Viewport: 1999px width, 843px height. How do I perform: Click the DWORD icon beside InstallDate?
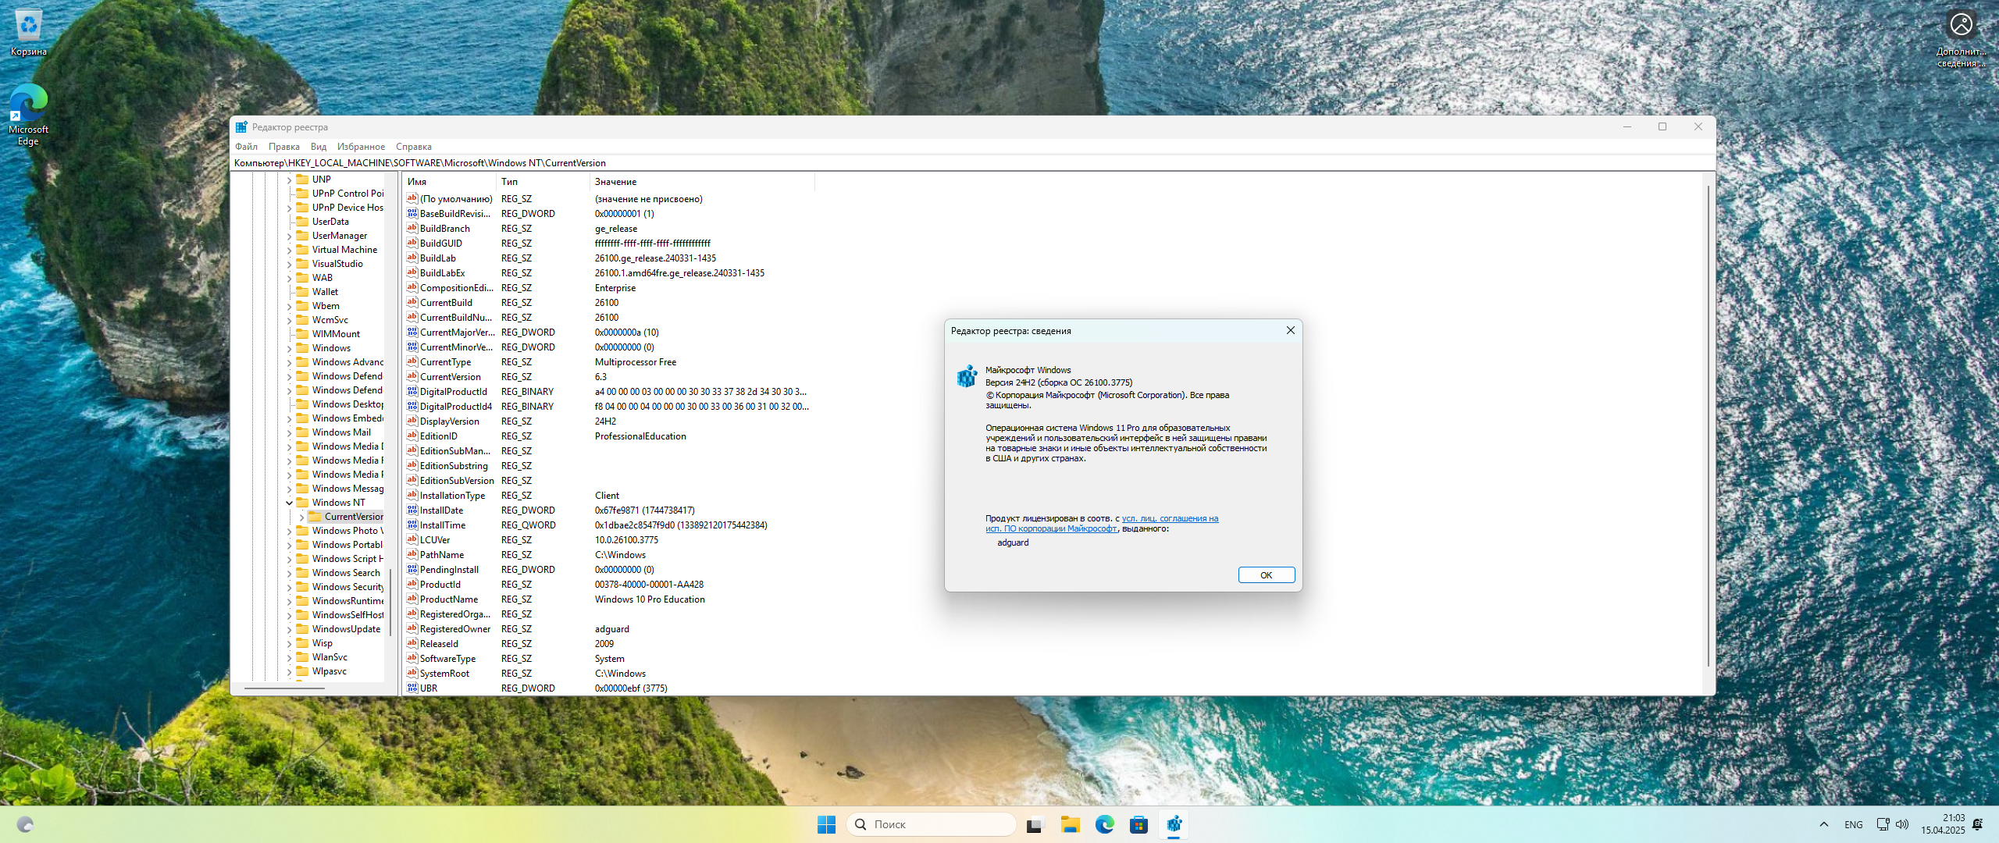click(412, 510)
